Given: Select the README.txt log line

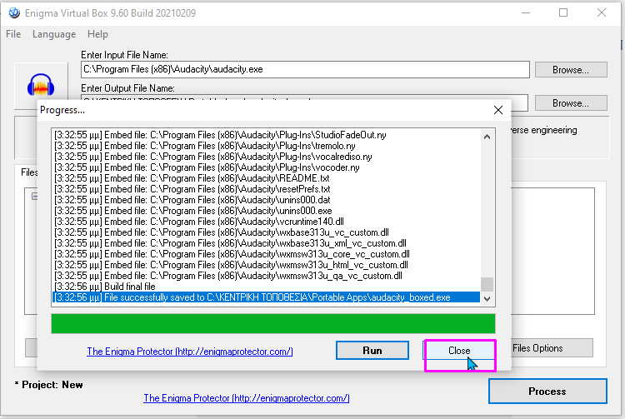Looking at the screenshot, I should point(267,178).
